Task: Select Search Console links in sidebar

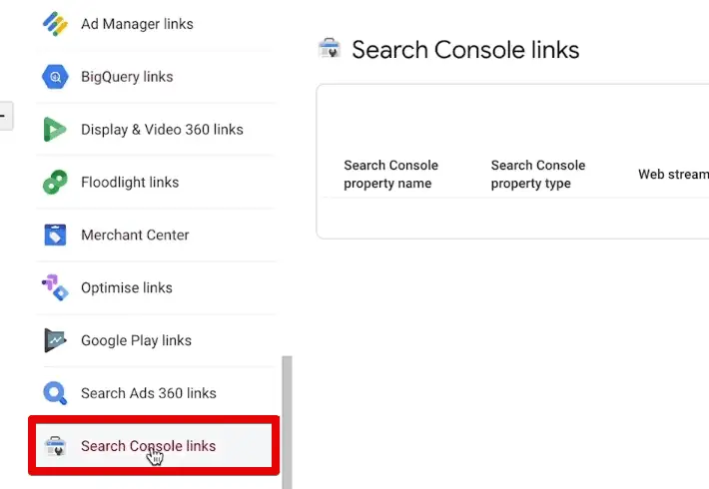Action: pyautogui.click(x=154, y=446)
